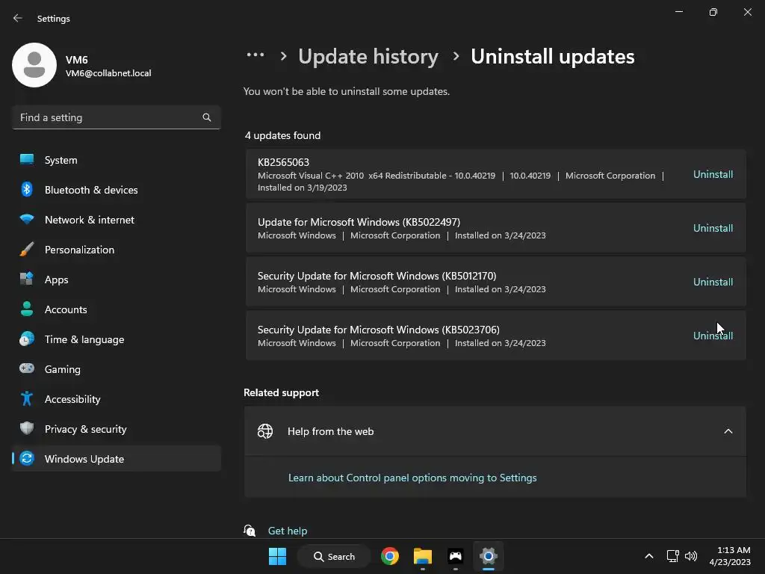Open taskbar Search box
The height and width of the screenshot is (574, 765).
[x=334, y=556]
